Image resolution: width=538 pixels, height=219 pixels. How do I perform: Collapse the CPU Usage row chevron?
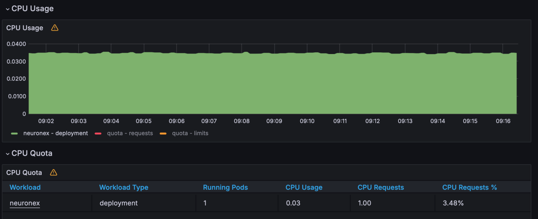(x=8, y=9)
